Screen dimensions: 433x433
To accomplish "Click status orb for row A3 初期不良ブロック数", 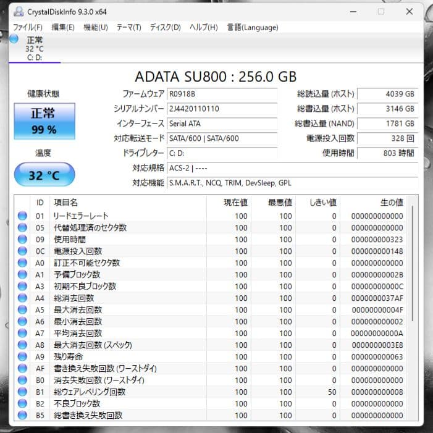I will tap(22, 286).
